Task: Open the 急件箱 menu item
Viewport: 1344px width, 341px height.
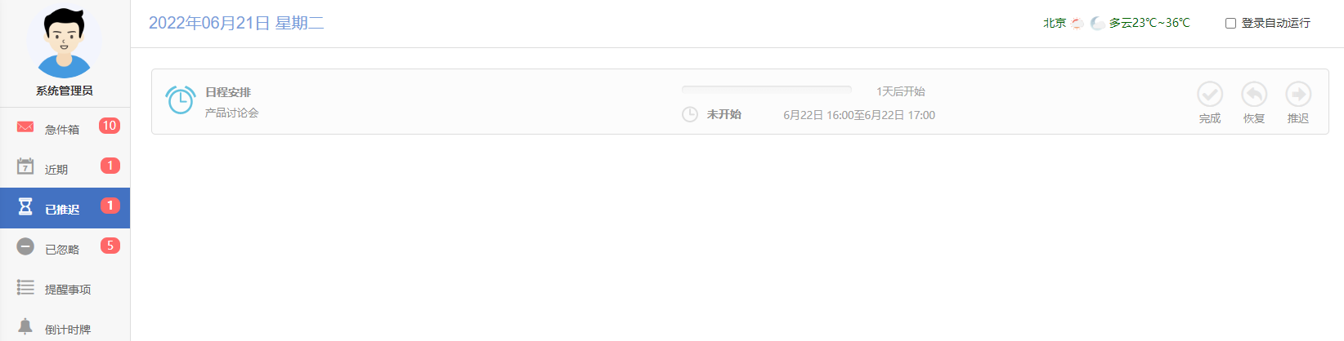Action: (x=65, y=127)
